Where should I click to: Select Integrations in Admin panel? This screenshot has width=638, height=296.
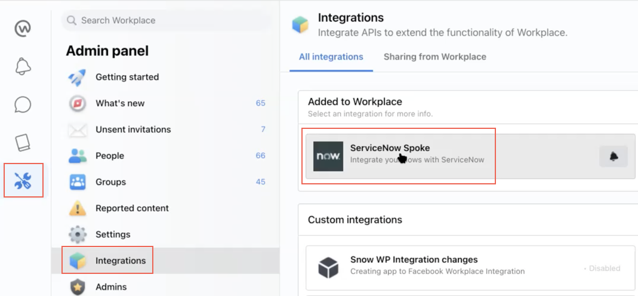tap(165, 261)
